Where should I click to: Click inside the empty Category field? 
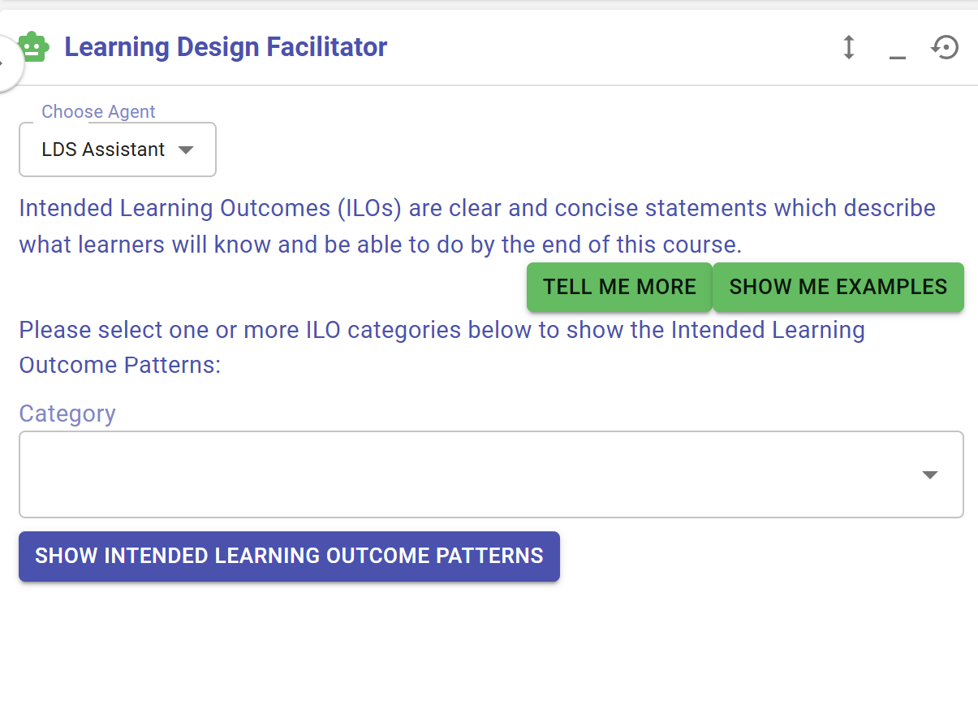point(491,474)
